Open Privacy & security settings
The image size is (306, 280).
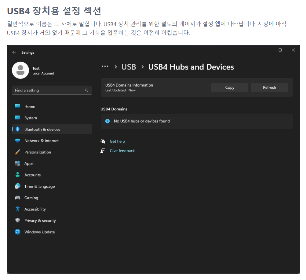point(52,221)
